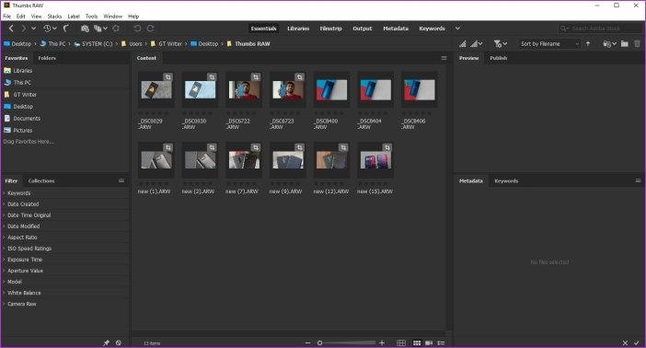Click the Create new folder icon
646x348 pixels.
pyautogui.click(x=625, y=43)
